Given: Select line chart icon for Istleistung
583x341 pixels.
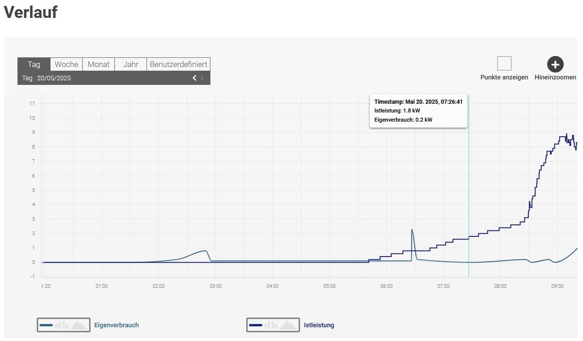Looking at the screenshot, I should click(255, 325).
